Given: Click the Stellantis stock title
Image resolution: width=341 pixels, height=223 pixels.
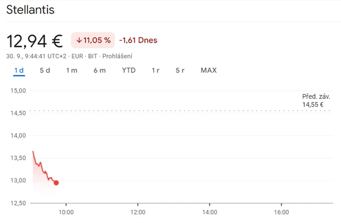Looking at the screenshot, I should click(x=30, y=10).
